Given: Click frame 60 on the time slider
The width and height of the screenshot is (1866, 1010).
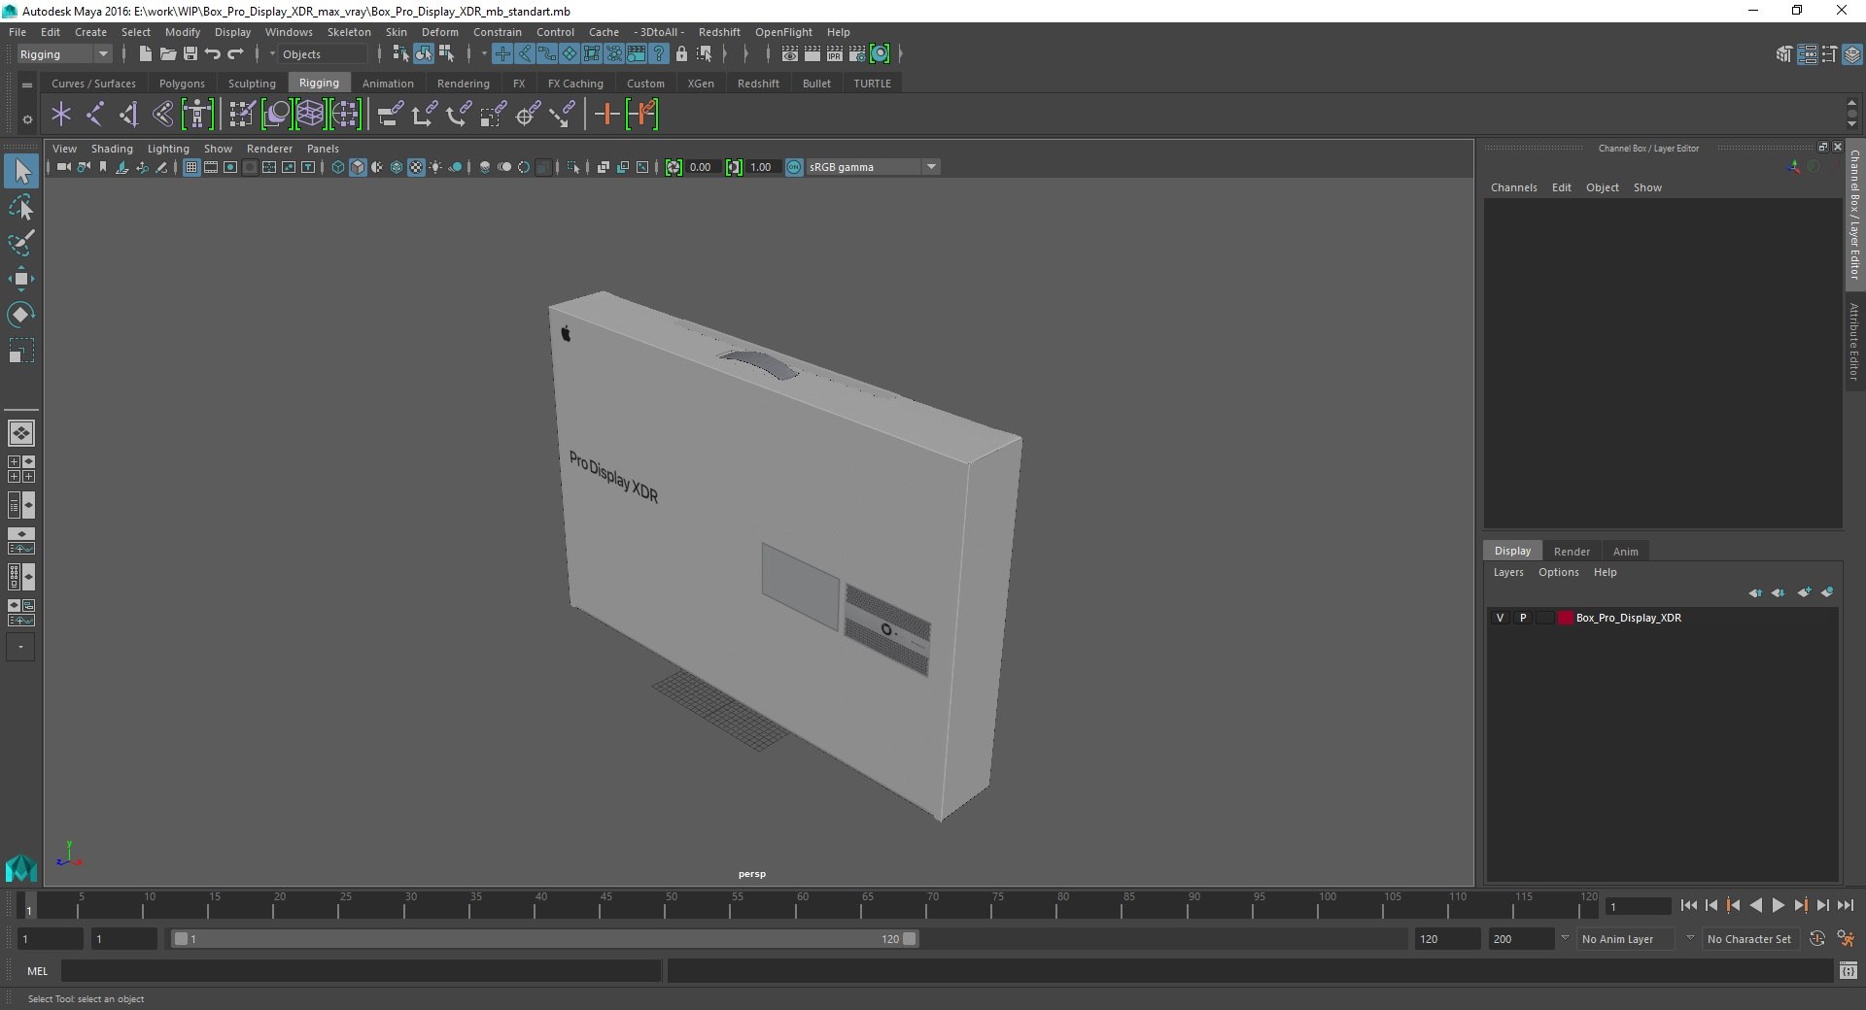Looking at the screenshot, I should coord(802,906).
